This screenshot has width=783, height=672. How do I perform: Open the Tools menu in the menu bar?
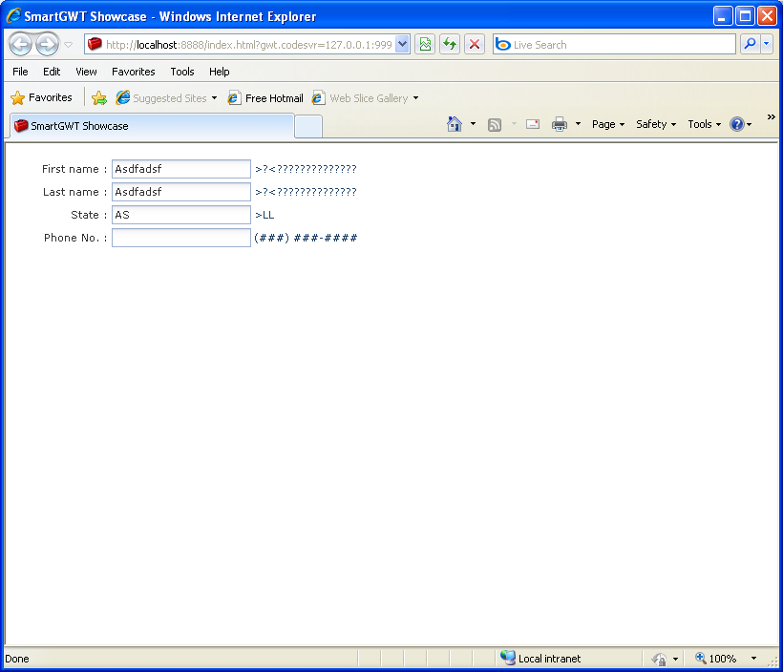tap(182, 72)
